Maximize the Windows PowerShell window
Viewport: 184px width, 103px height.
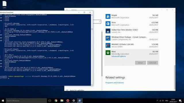coord(84,12)
